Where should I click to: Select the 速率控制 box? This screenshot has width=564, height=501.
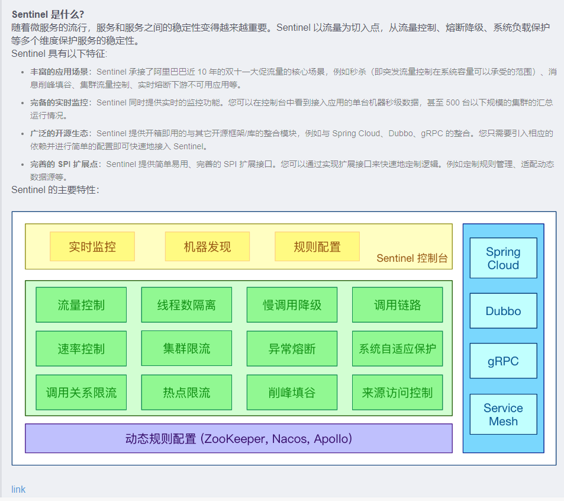tap(81, 348)
